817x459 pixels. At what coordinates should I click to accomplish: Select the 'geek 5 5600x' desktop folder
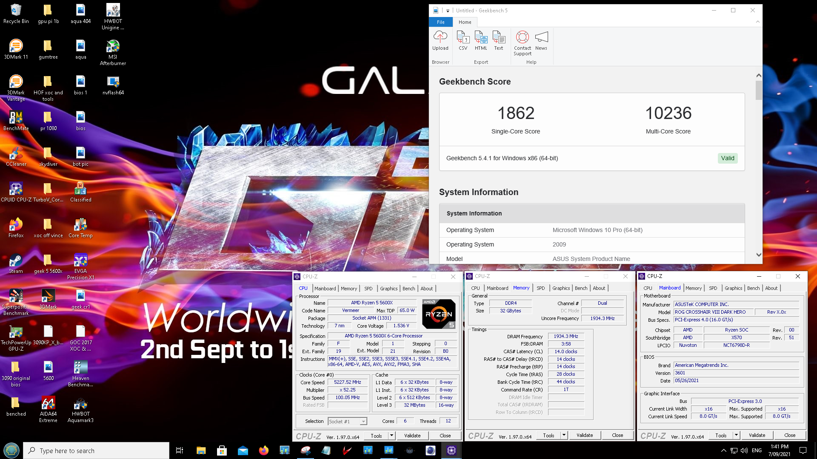tap(48, 263)
